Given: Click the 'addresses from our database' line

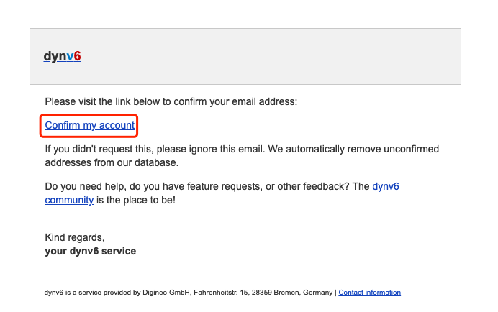Looking at the screenshot, I should click(x=112, y=162).
